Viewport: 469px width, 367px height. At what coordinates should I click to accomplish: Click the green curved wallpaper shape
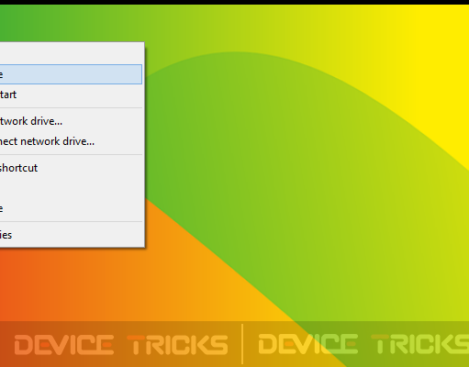pos(275,183)
